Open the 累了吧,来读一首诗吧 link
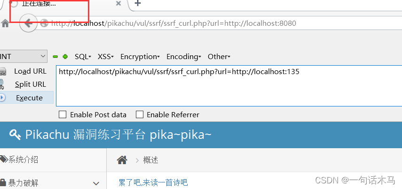 tap(153, 182)
